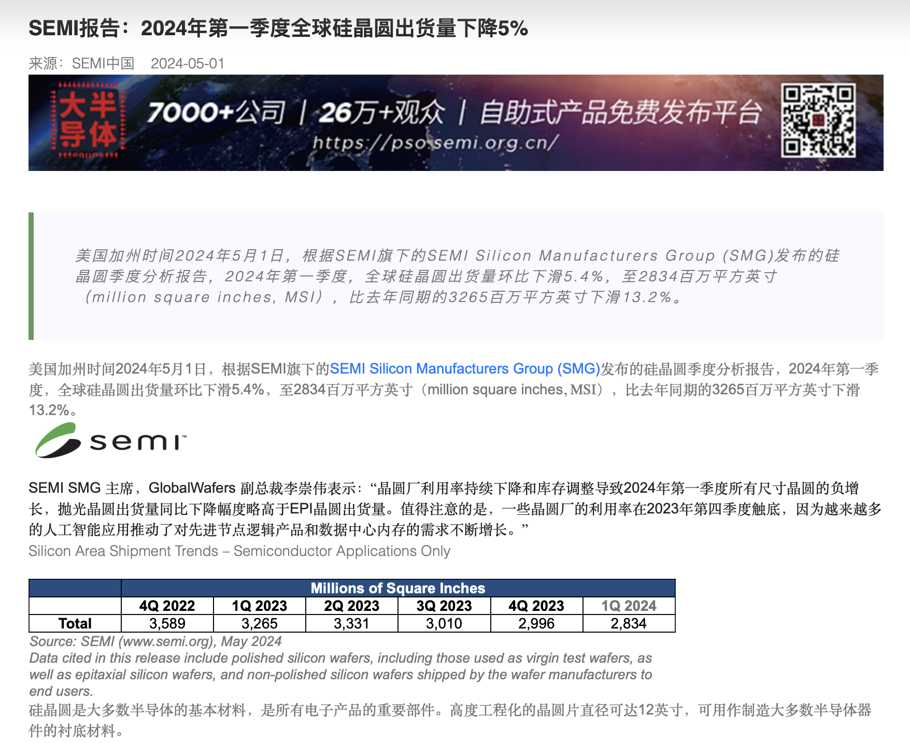910x743 pixels.
Task: Click the SEMI logo image
Action: (x=110, y=440)
